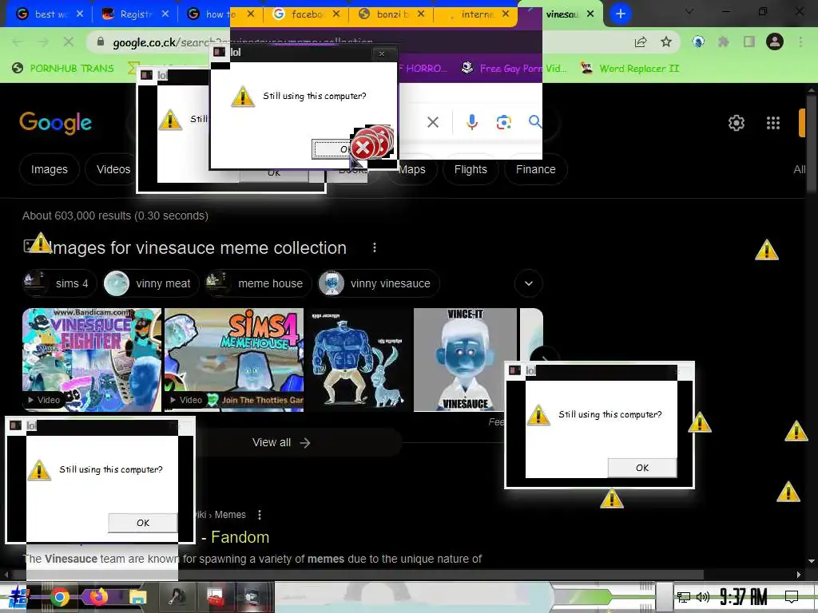Open a new tab with the plus button
Screen dimensions: 818x613
620,14
